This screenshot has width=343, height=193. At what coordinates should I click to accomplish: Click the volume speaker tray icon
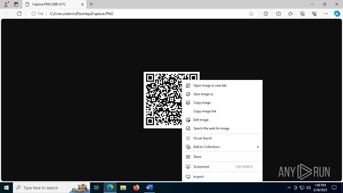[x=308, y=188]
